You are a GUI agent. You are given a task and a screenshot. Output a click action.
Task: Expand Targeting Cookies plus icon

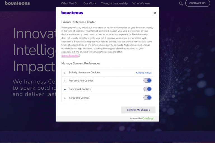(x=65, y=98)
